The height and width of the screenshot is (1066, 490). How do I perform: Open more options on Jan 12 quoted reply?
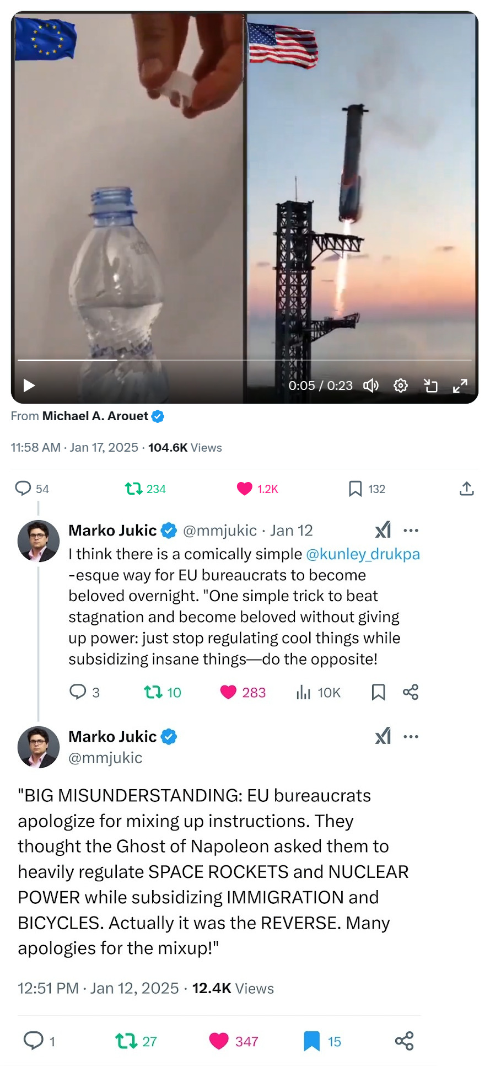click(x=411, y=531)
